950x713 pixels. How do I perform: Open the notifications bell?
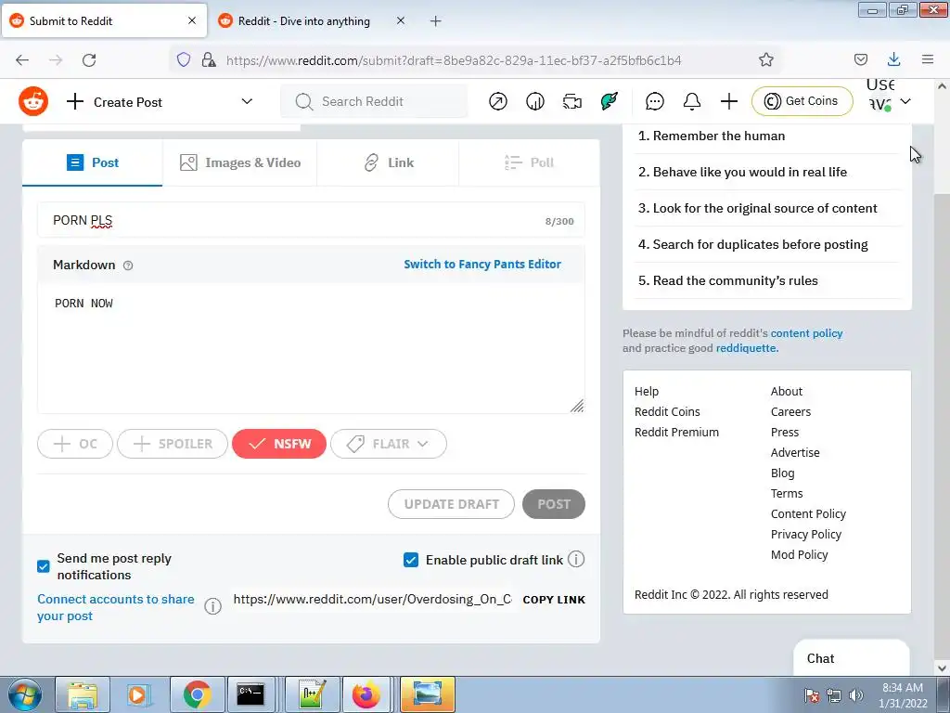pos(692,101)
